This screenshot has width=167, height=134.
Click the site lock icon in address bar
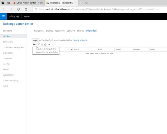[x=36, y=9]
